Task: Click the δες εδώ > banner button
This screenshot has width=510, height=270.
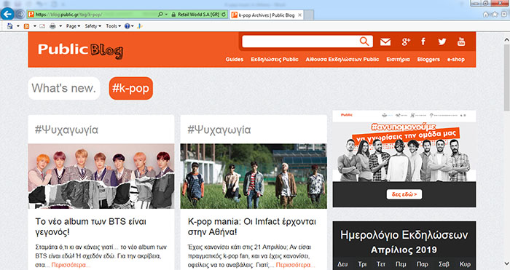Action: pyautogui.click(x=404, y=194)
